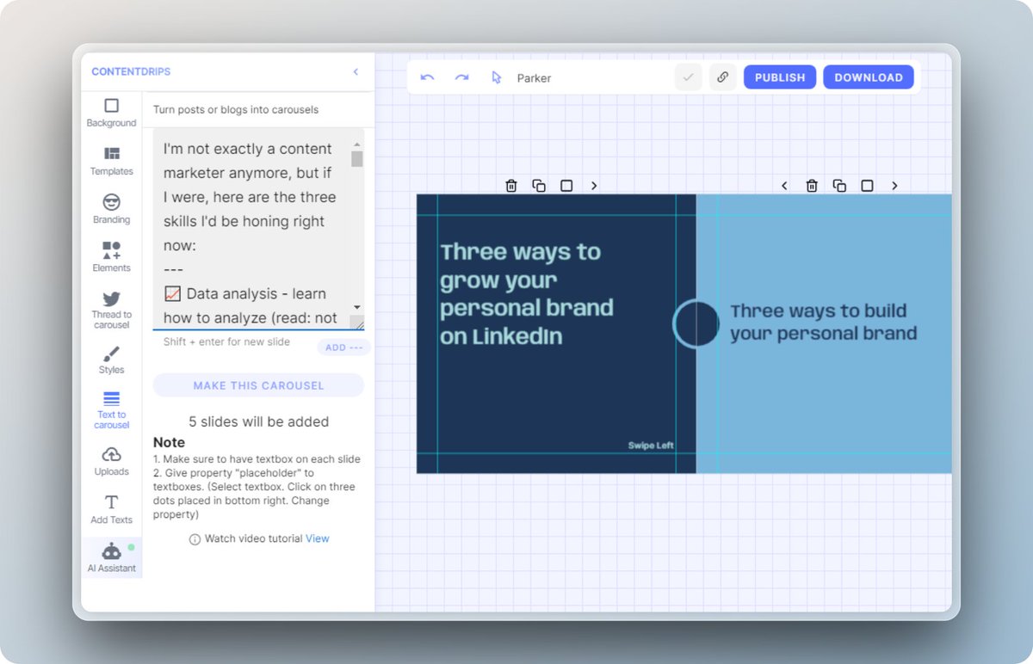1033x664 pixels.
Task: Collapse the sidebar with the header chevron
Action: pos(356,72)
